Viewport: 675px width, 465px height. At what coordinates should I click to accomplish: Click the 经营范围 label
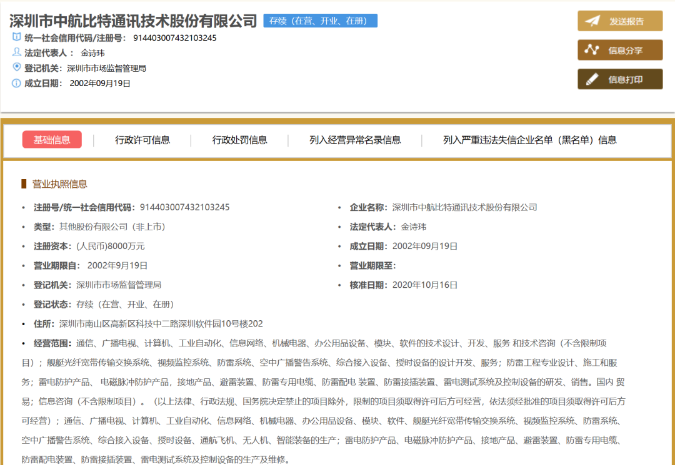[x=52, y=343]
